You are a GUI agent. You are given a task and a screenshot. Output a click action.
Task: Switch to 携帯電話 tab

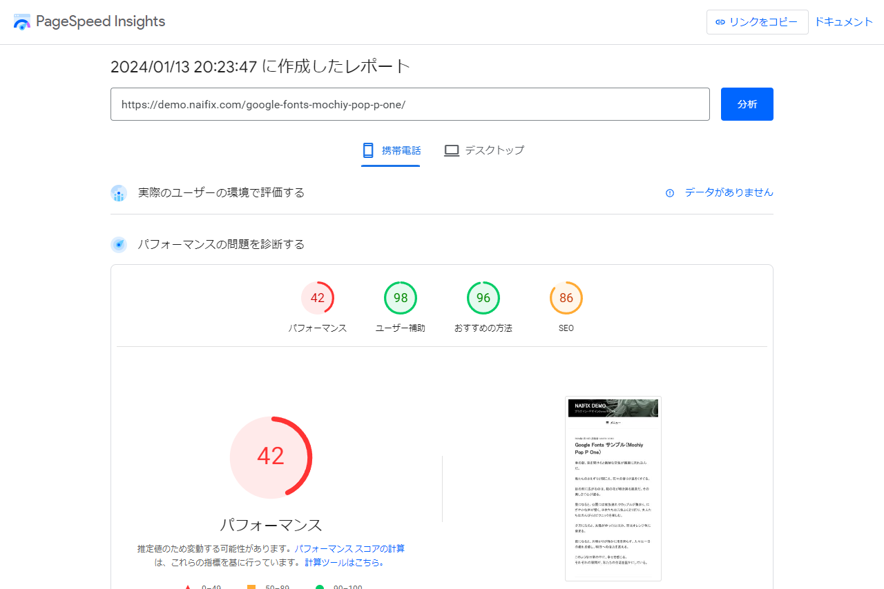(x=391, y=150)
